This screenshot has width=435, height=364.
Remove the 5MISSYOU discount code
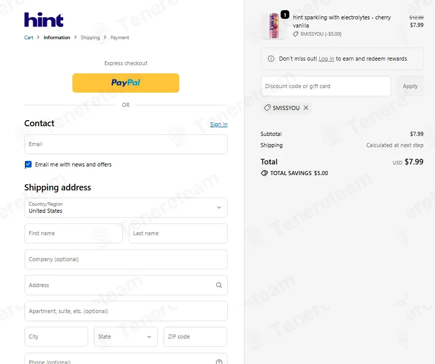306,108
